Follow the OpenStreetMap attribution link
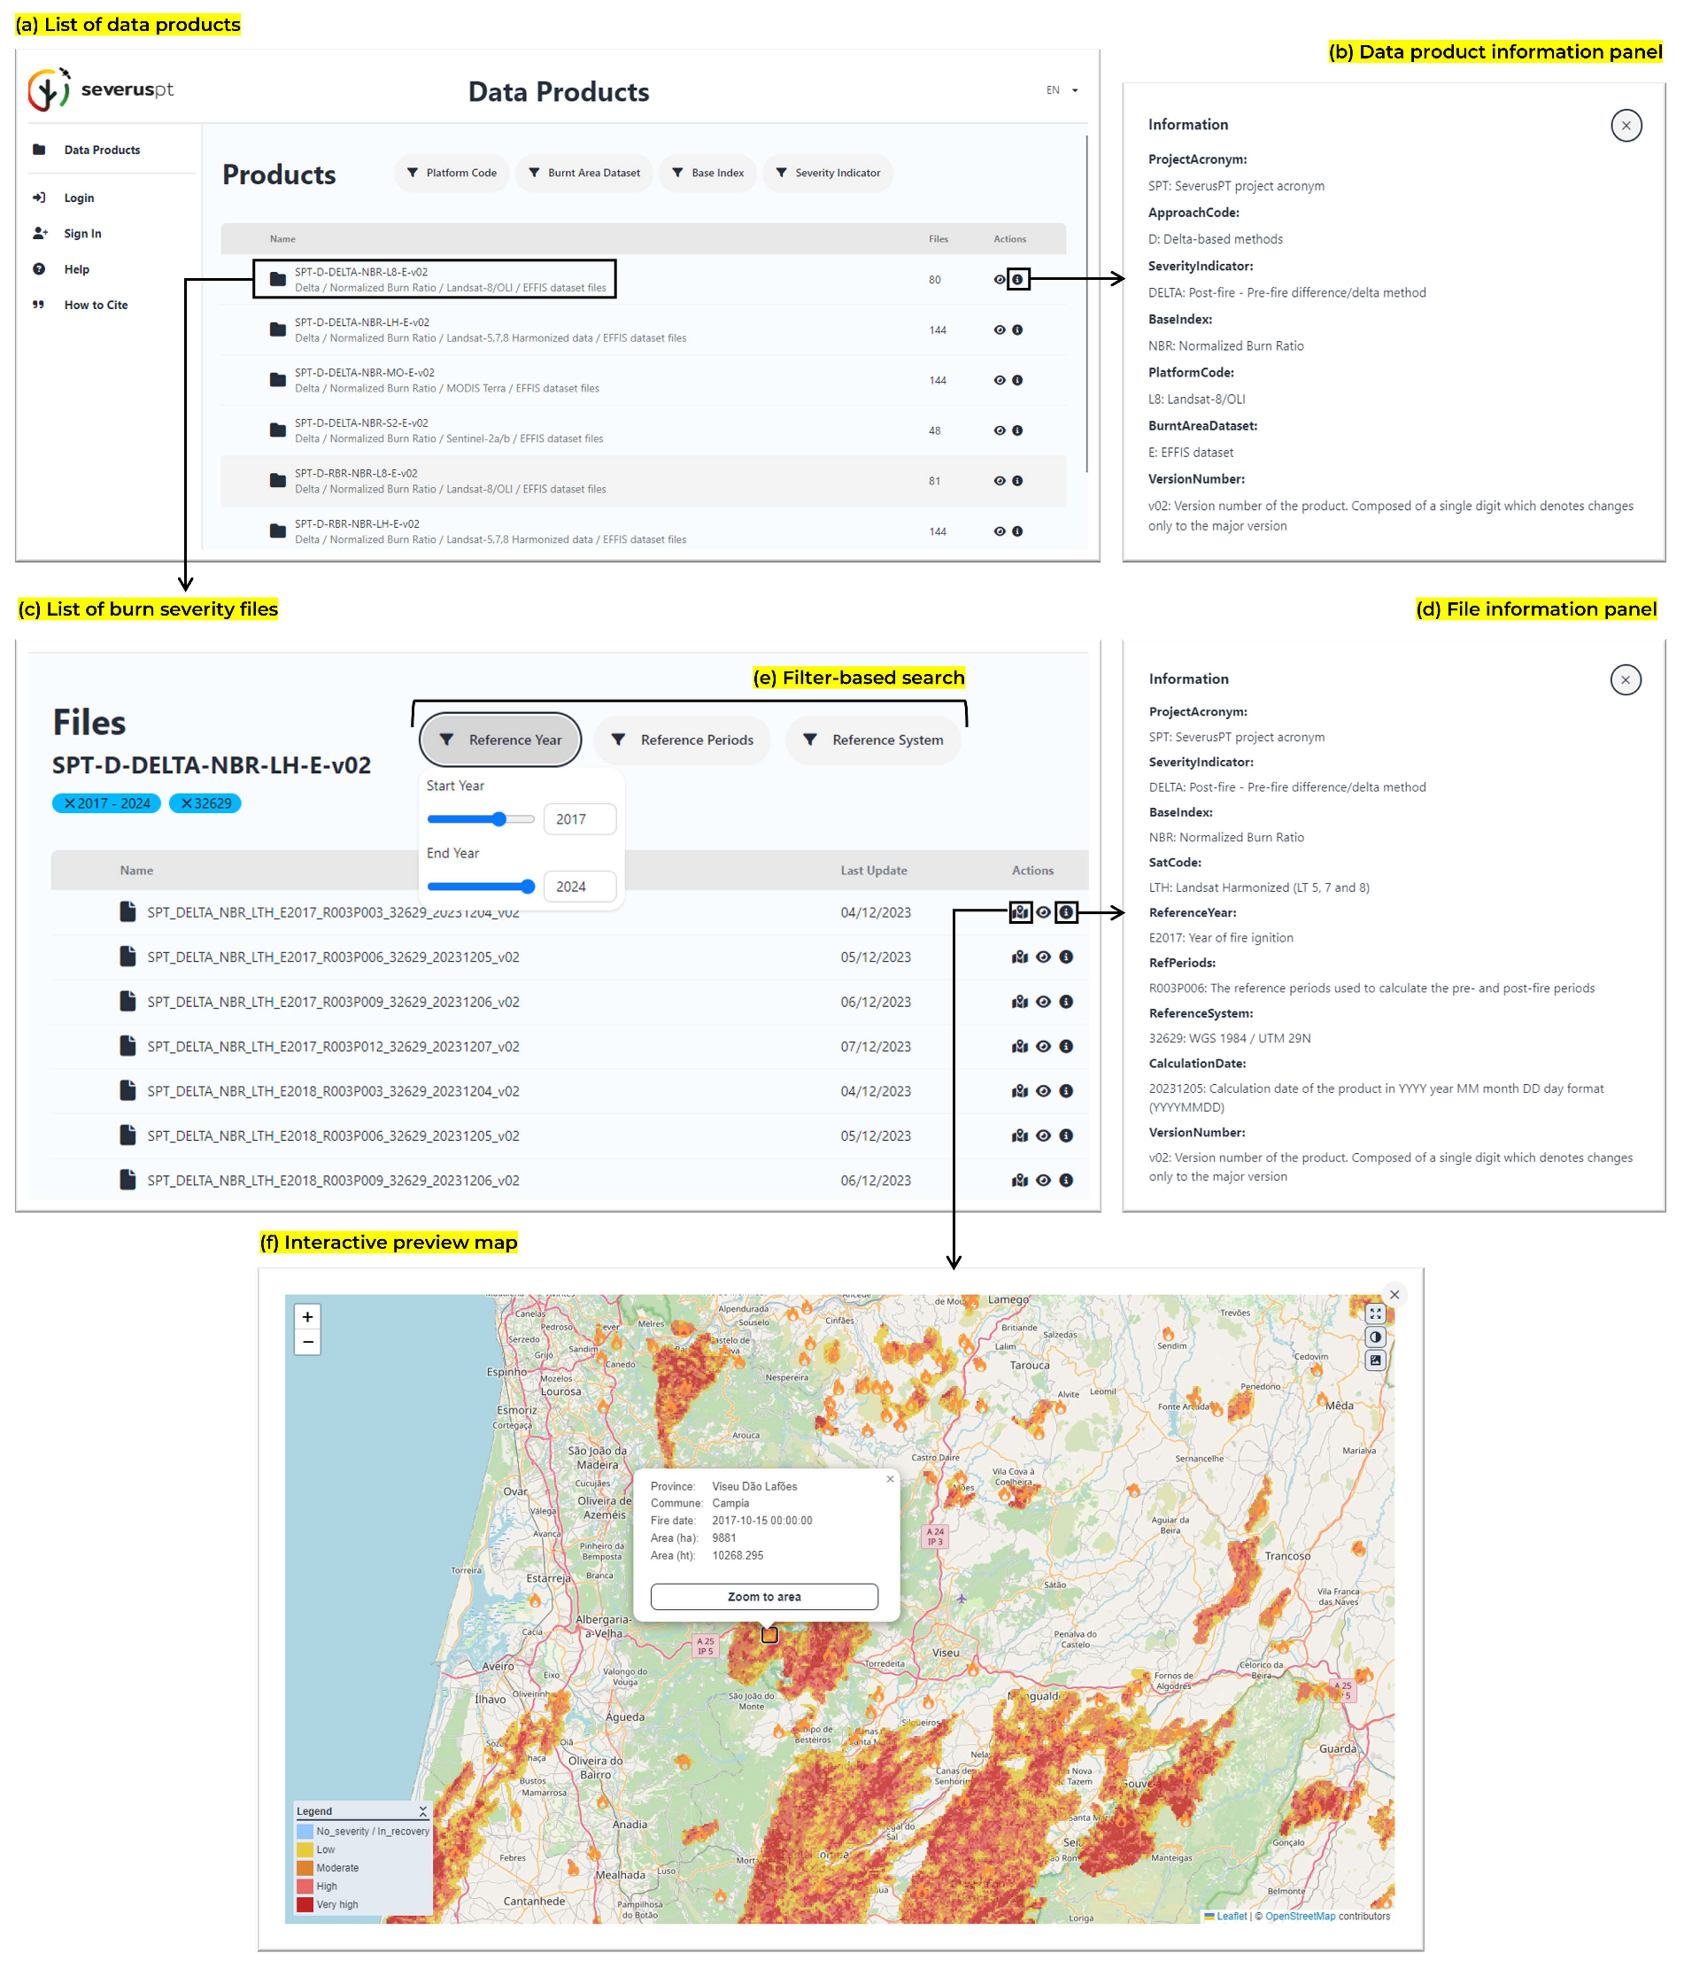 1300,1916
